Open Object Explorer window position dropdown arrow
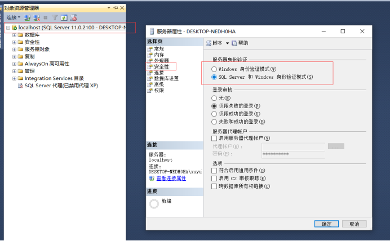390x241 pixels. [109, 8]
